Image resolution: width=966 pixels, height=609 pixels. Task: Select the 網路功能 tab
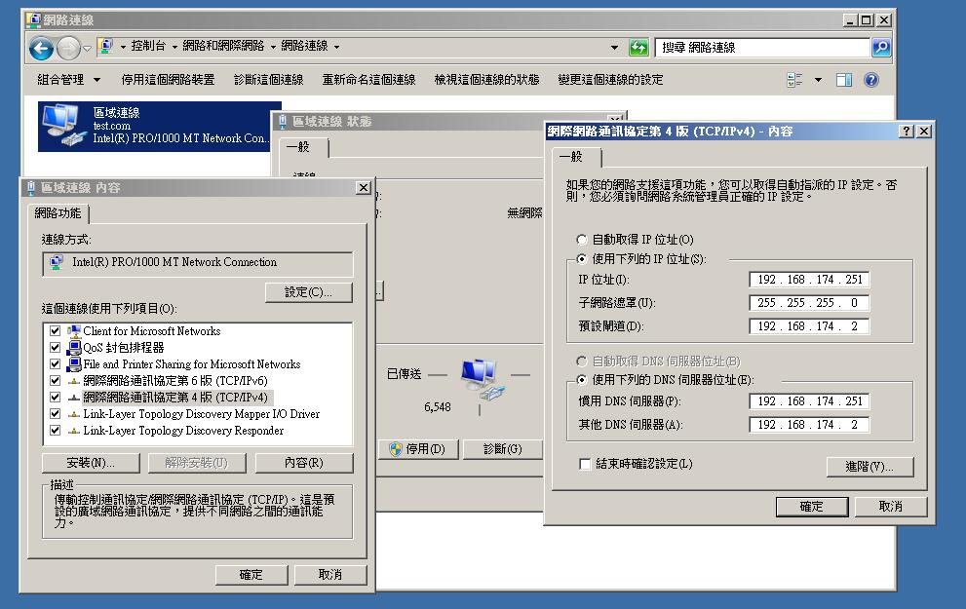(60, 212)
